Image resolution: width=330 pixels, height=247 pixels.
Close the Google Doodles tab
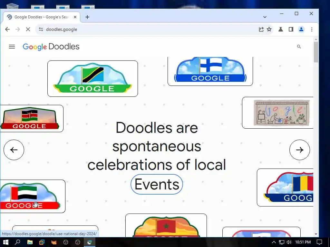[x=75, y=17]
